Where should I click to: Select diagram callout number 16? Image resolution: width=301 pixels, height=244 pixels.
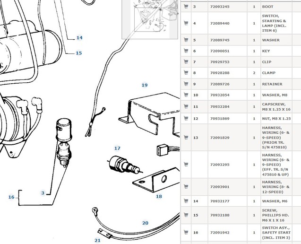pos(11,197)
